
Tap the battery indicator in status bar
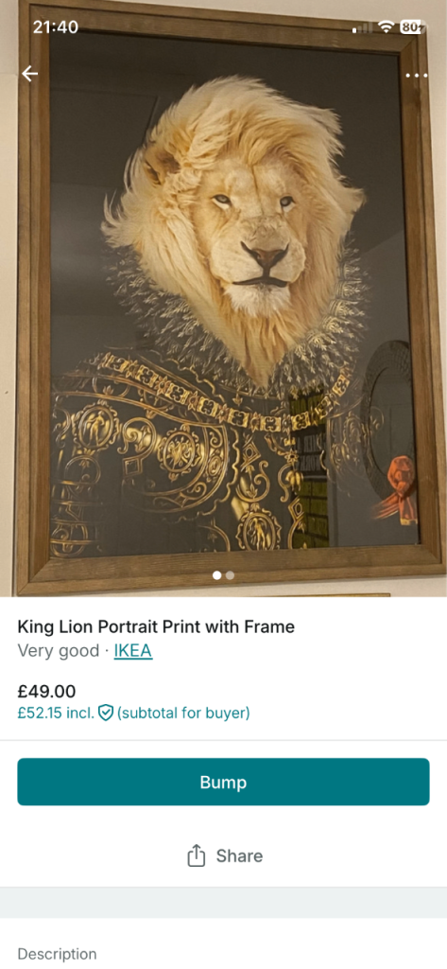coord(412,26)
